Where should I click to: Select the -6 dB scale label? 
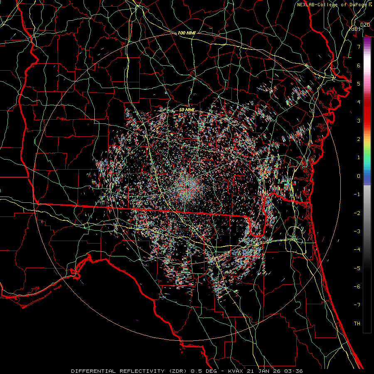click(357, 287)
